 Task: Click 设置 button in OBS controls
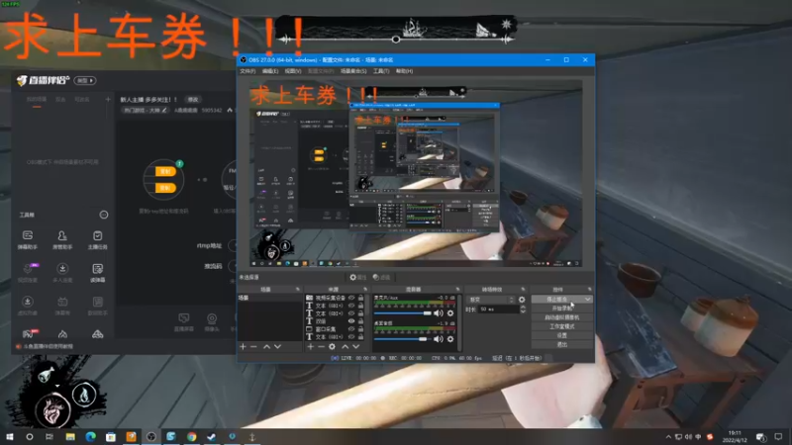point(561,335)
